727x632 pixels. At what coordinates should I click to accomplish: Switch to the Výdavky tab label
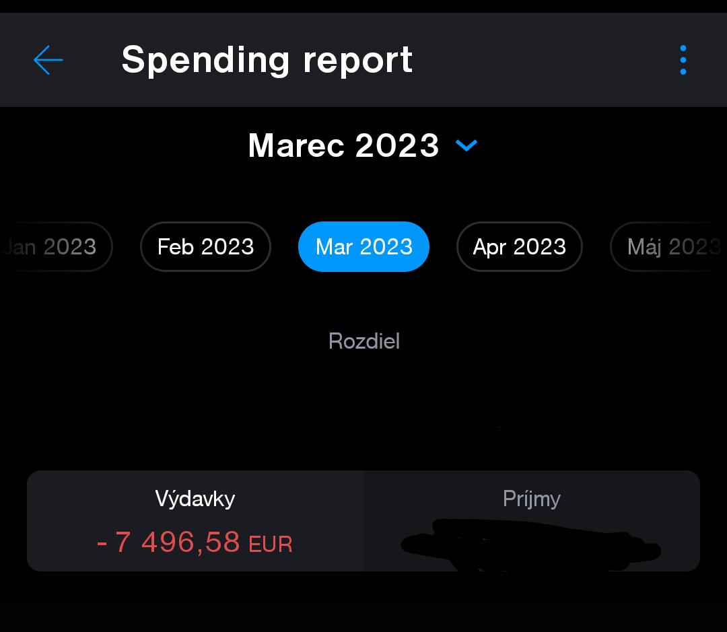pos(195,499)
